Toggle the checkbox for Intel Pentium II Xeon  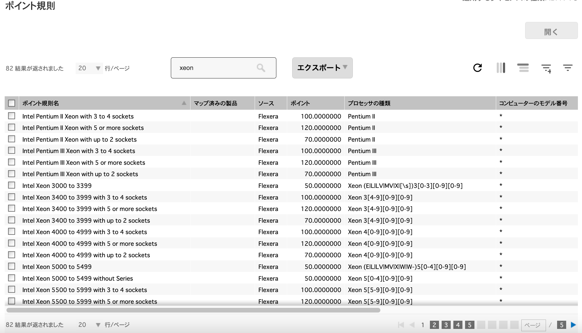point(12,116)
